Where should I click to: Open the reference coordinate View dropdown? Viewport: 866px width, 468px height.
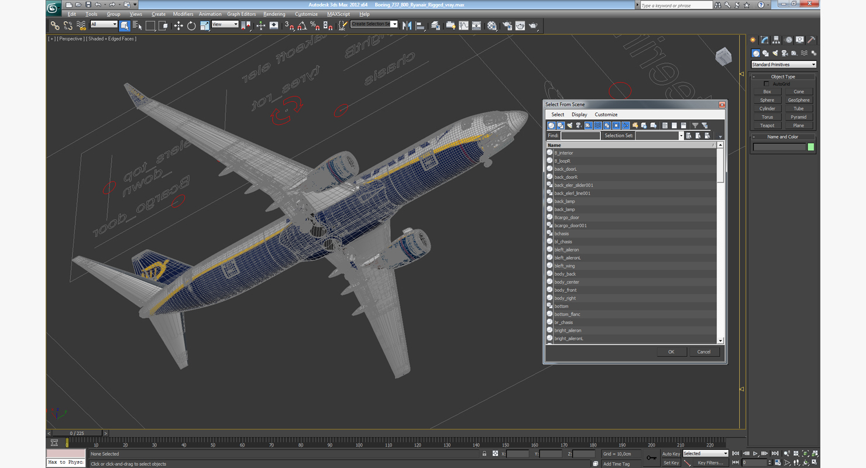[225, 25]
